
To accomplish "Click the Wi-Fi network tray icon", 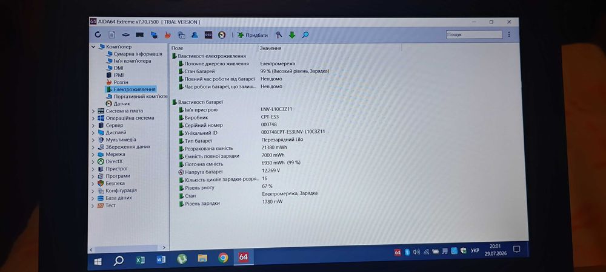I will (426, 251).
